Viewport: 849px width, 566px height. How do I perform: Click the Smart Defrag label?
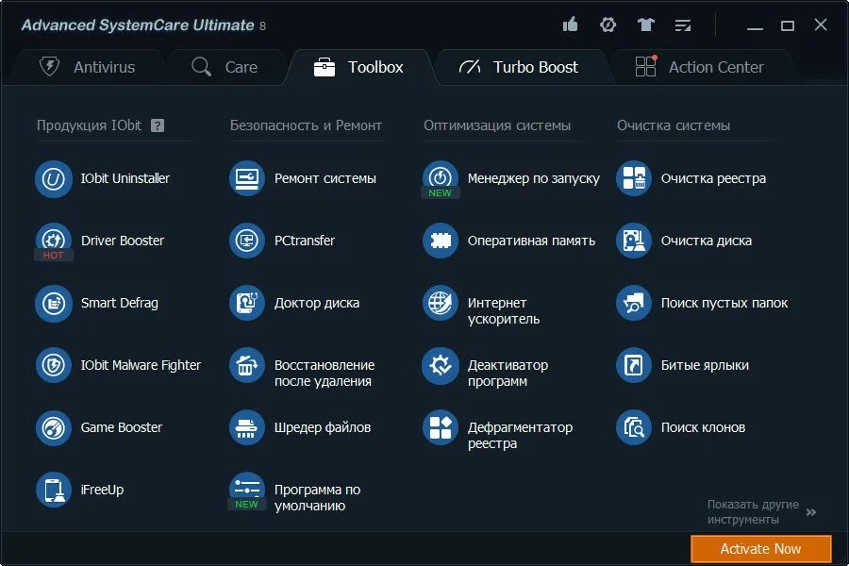(x=120, y=304)
